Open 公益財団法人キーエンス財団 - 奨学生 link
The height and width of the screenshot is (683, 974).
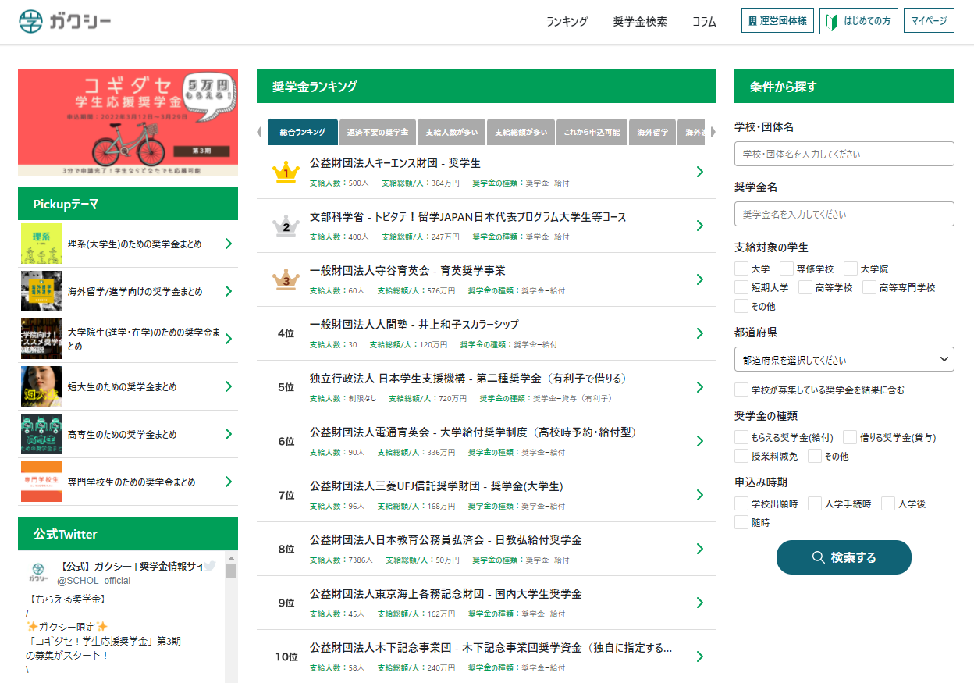pos(395,163)
